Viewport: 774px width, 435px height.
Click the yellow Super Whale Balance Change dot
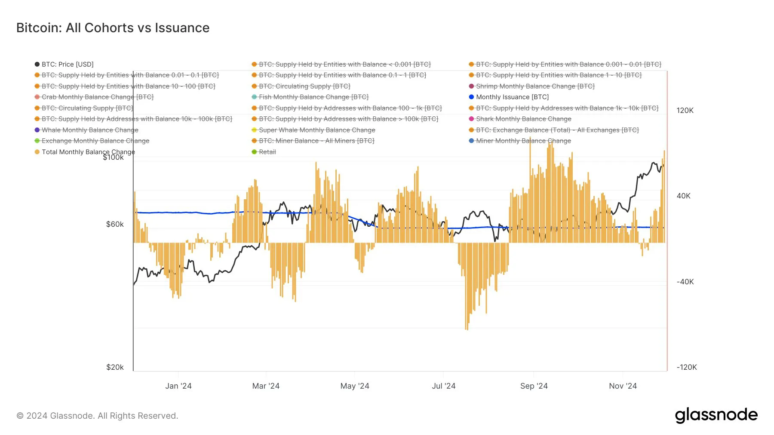click(x=253, y=130)
